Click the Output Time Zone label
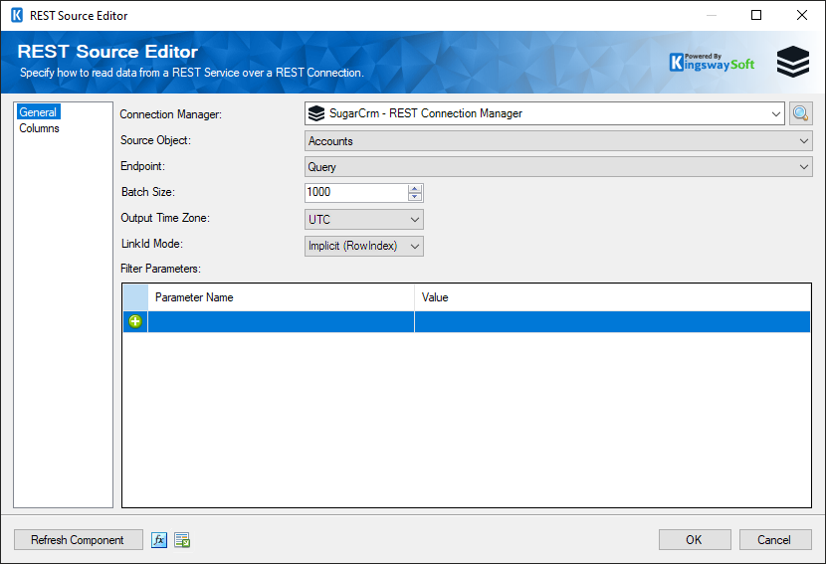 [165, 218]
